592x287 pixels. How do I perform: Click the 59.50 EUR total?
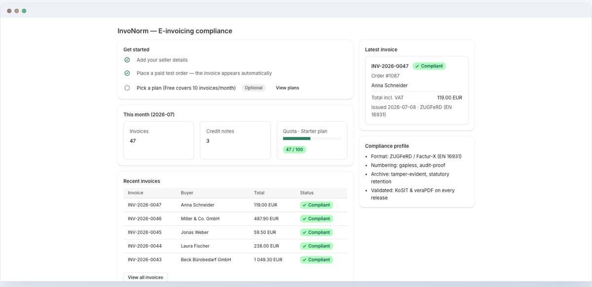(x=265, y=232)
